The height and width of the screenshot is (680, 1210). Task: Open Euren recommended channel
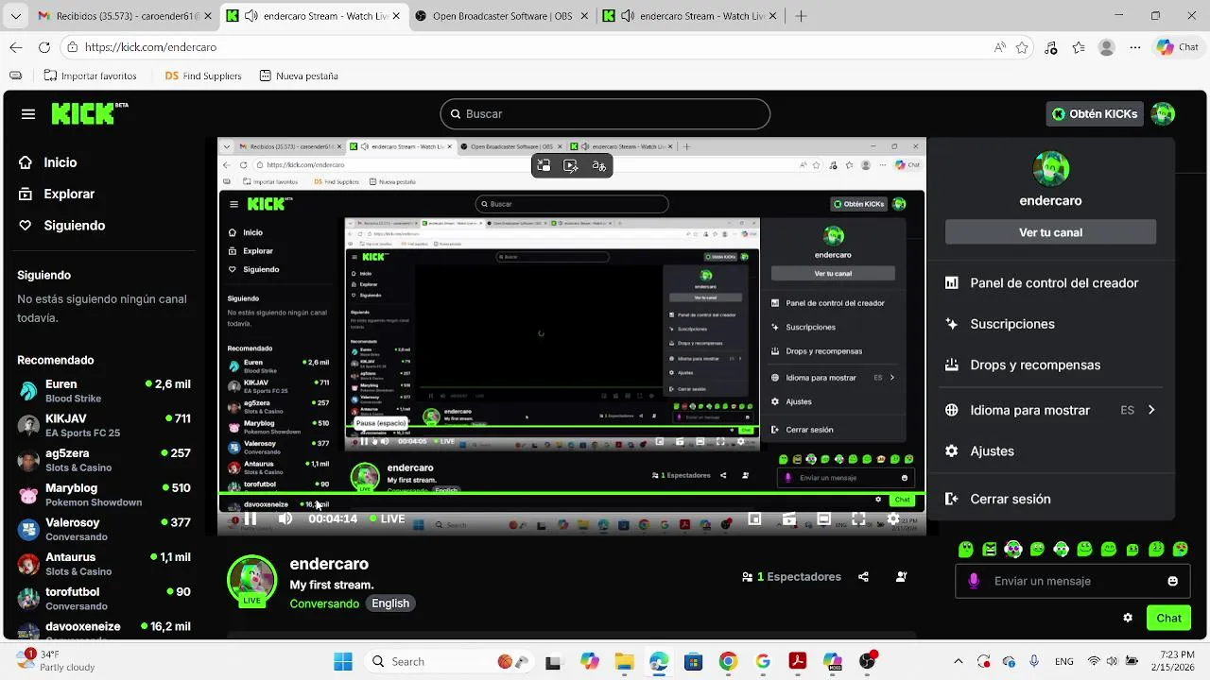[x=105, y=391]
